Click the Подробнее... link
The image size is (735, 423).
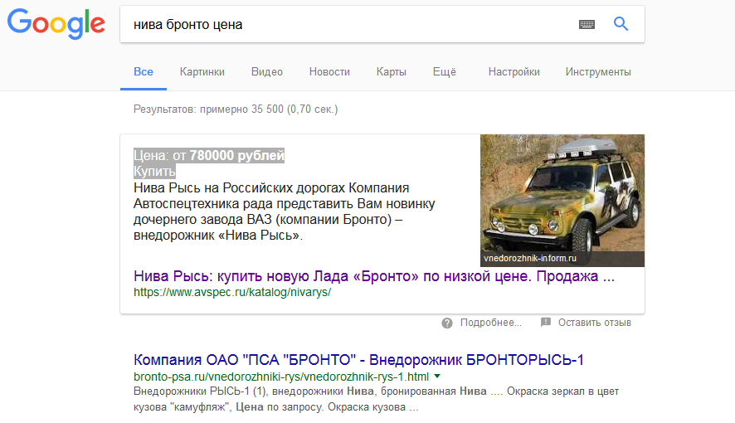(x=490, y=323)
